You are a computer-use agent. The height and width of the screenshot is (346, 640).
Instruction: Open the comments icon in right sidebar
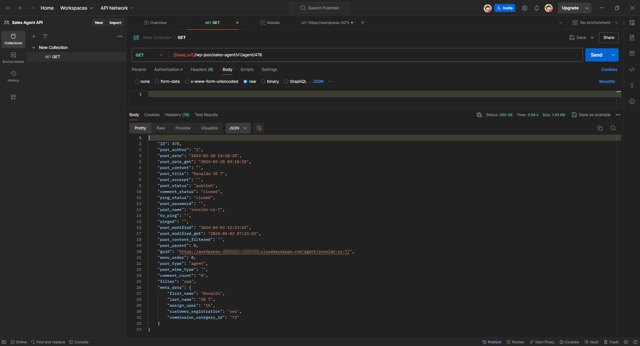632,54
